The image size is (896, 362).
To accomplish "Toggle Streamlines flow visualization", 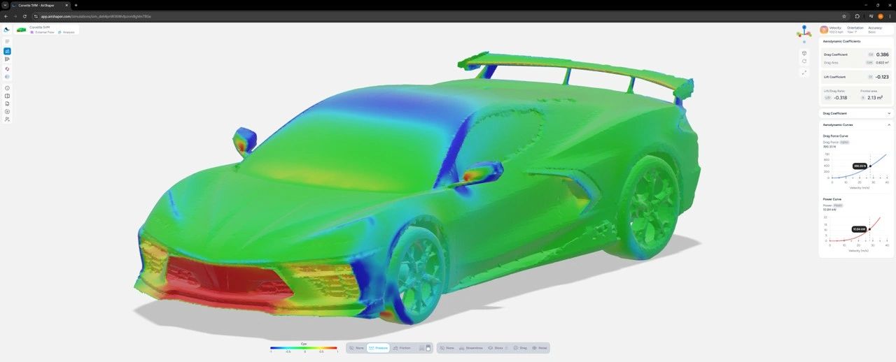I will click(470, 348).
